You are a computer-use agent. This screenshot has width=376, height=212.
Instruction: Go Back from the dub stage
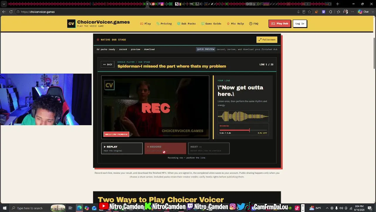click(x=108, y=64)
